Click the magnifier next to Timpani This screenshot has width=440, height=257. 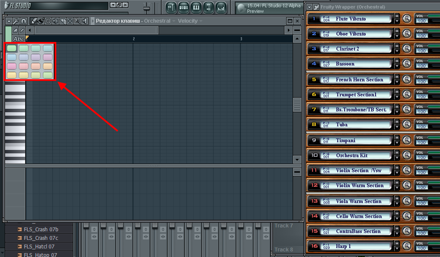pyautogui.click(x=406, y=140)
